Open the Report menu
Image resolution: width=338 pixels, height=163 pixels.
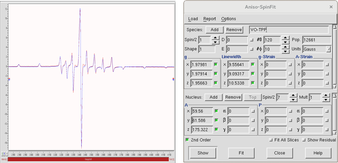[x=209, y=19]
